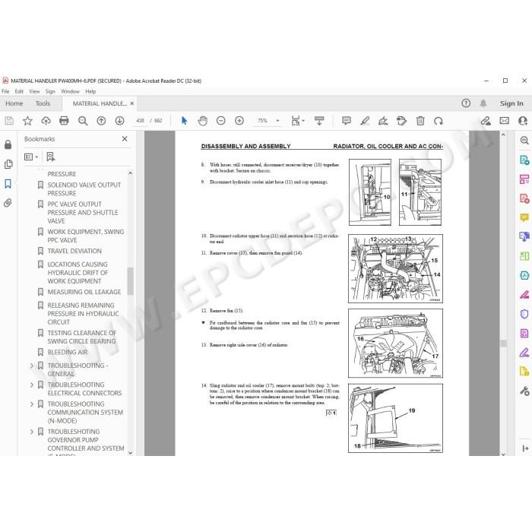Click the Save file icon
This screenshot has height=532, width=532.
[x=9, y=121]
